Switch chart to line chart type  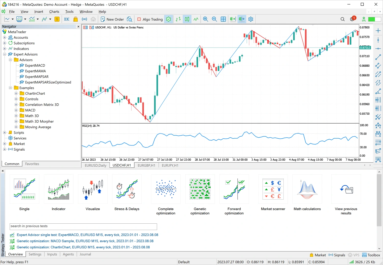[196, 19]
